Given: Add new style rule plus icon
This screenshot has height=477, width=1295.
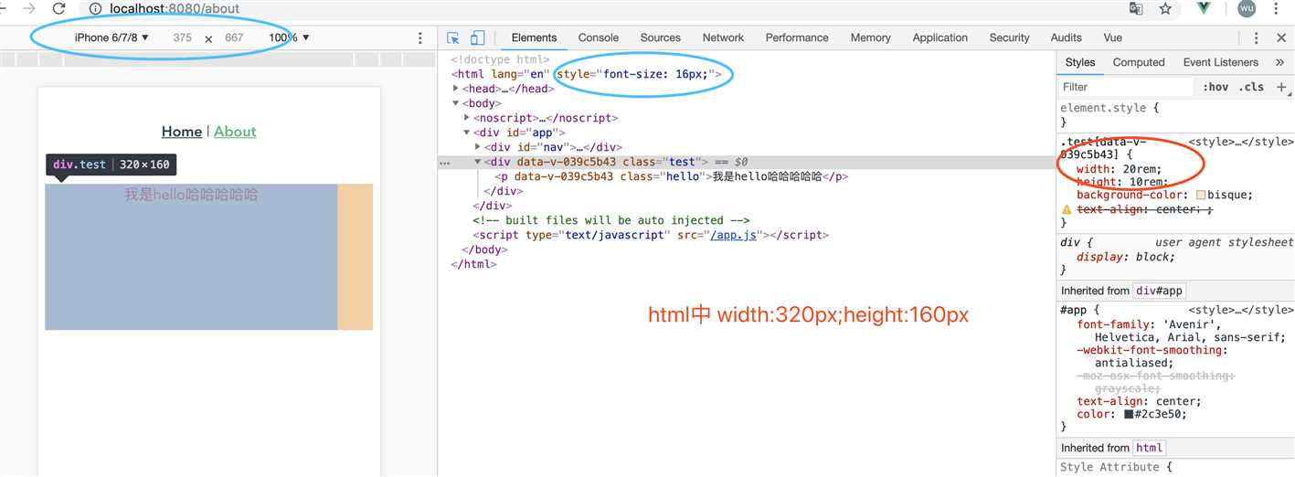Looking at the screenshot, I should coord(1281,87).
